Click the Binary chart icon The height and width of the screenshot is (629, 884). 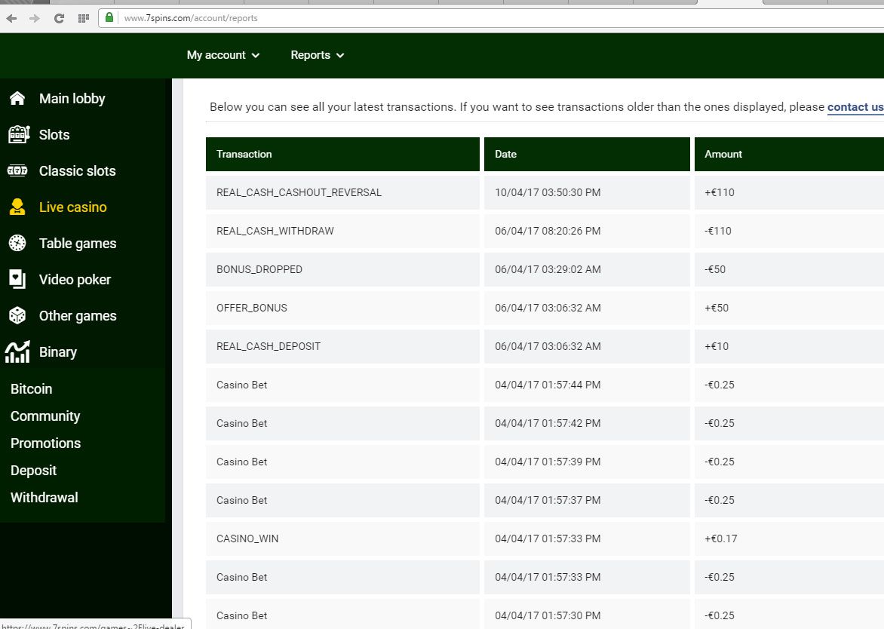pyautogui.click(x=17, y=351)
